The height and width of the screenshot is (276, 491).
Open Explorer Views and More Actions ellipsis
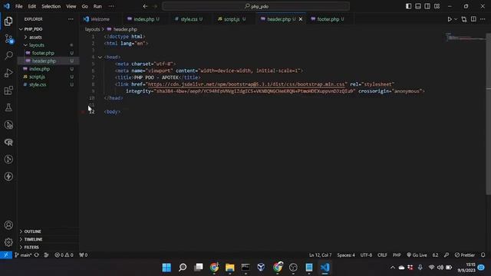click(x=71, y=19)
